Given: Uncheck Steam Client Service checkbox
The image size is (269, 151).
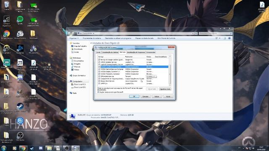Looking at the screenshot, I should [99, 81].
